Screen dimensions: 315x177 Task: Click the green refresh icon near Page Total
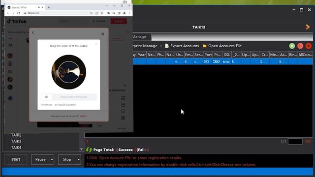pyautogui.click(x=89, y=149)
